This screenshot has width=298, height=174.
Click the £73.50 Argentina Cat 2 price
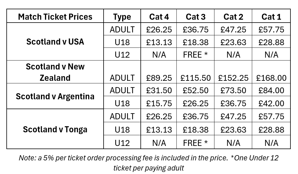(233, 90)
